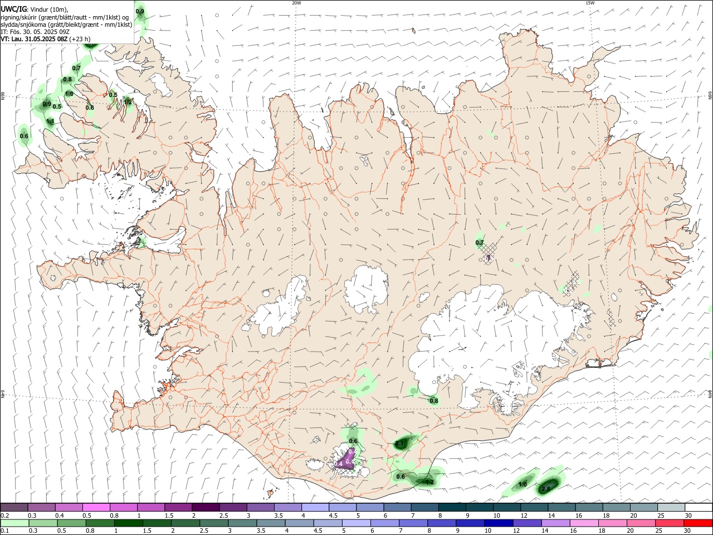Click the 20W longitude label
This screenshot has height=535, width=713.
coord(296,3)
